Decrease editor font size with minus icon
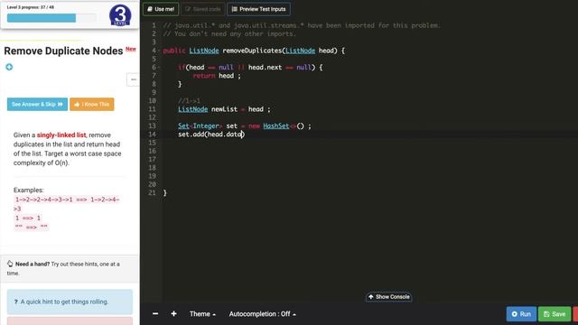Image resolution: width=578 pixels, height=325 pixels. (155, 313)
